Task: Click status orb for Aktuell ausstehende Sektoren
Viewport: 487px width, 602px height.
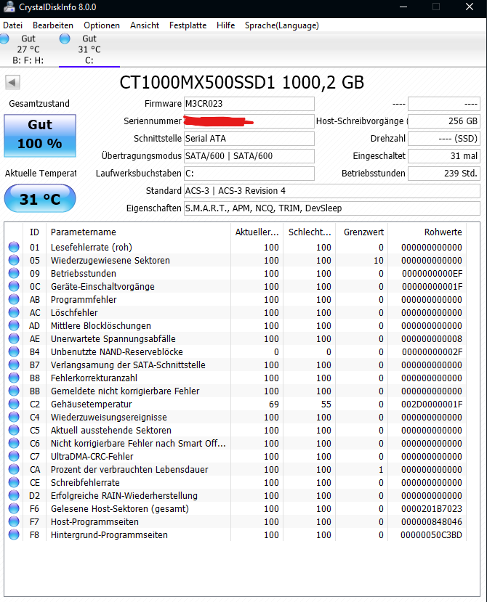Action: click(14, 430)
